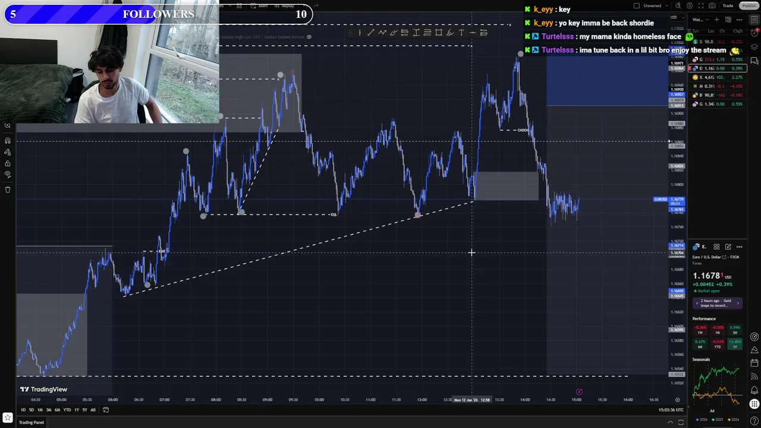Image resolution: width=761 pixels, height=428 pixels.
Task: Select the trend line drawing tool
Action: [x=370, y=33]
